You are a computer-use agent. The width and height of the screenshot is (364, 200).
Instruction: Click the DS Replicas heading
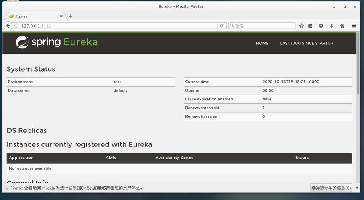point(27,130)
